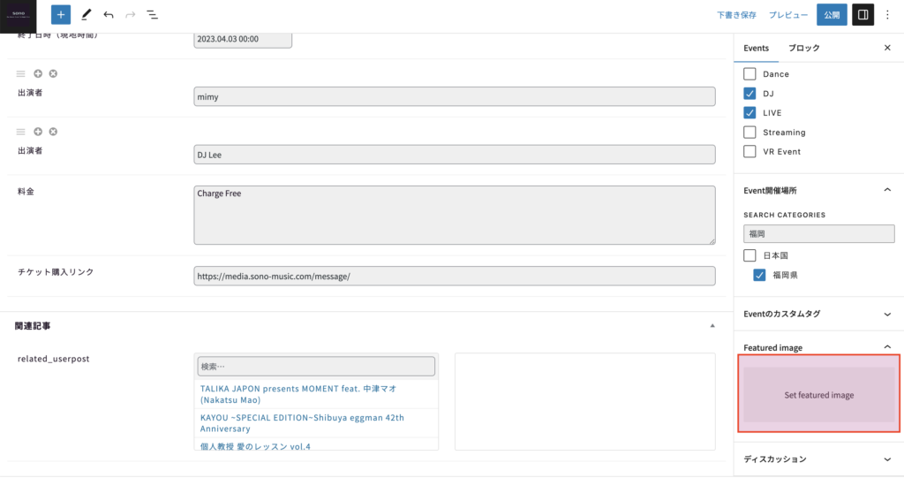Image resolution: width=904 pixels, height=478 pixels.
Task: Click the undo arrow icon
Action: pos(109,15)
